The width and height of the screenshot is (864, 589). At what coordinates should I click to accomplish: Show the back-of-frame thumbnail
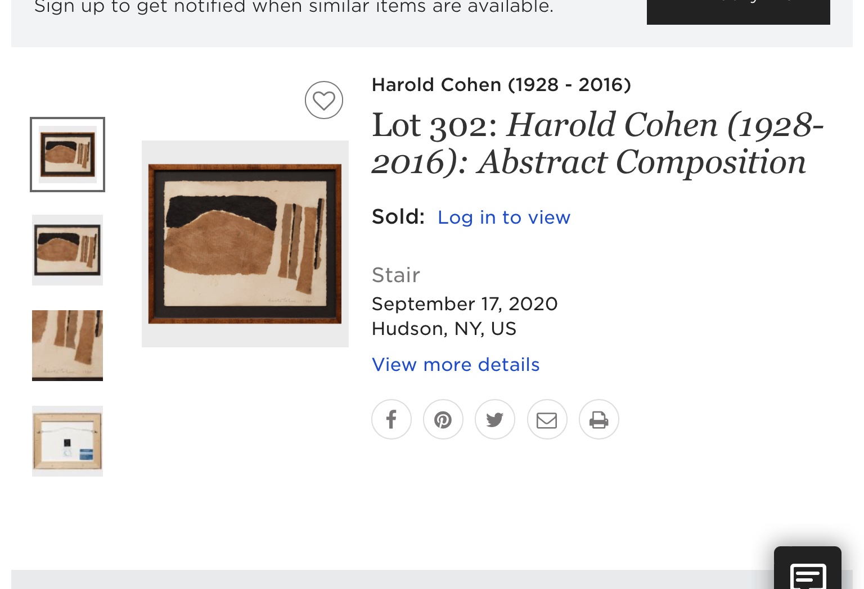67,441
